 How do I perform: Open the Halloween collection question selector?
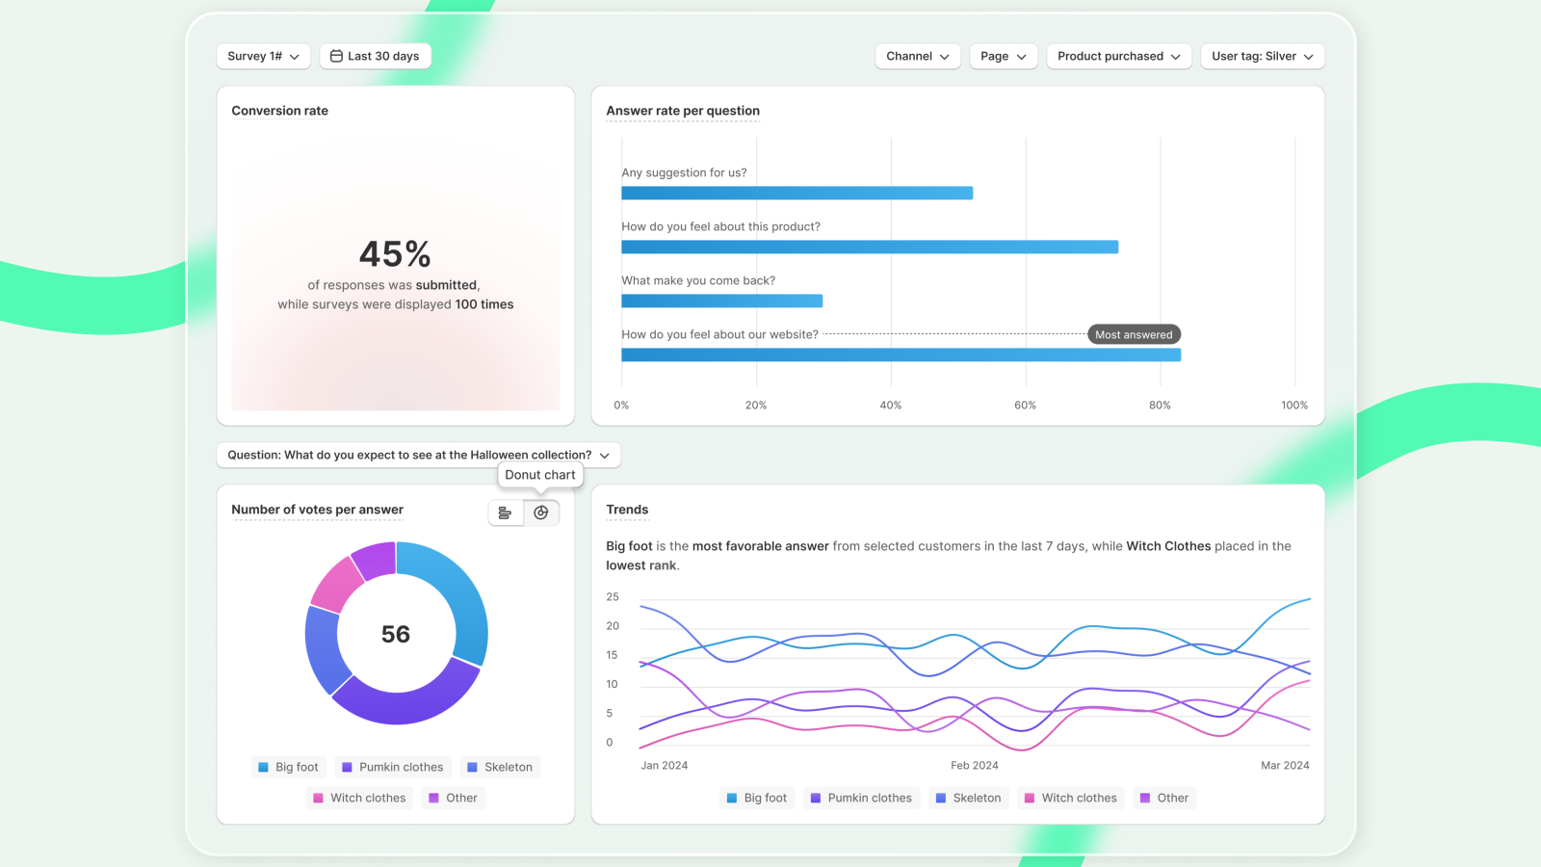[418, 455]
